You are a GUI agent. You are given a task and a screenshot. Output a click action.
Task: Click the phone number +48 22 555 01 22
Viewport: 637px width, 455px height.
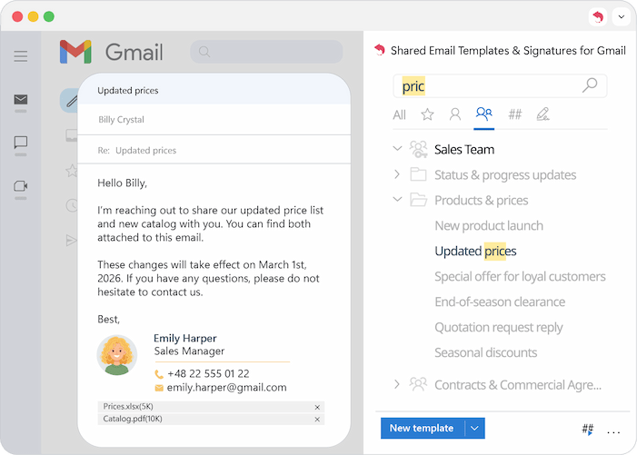point(208,374)
